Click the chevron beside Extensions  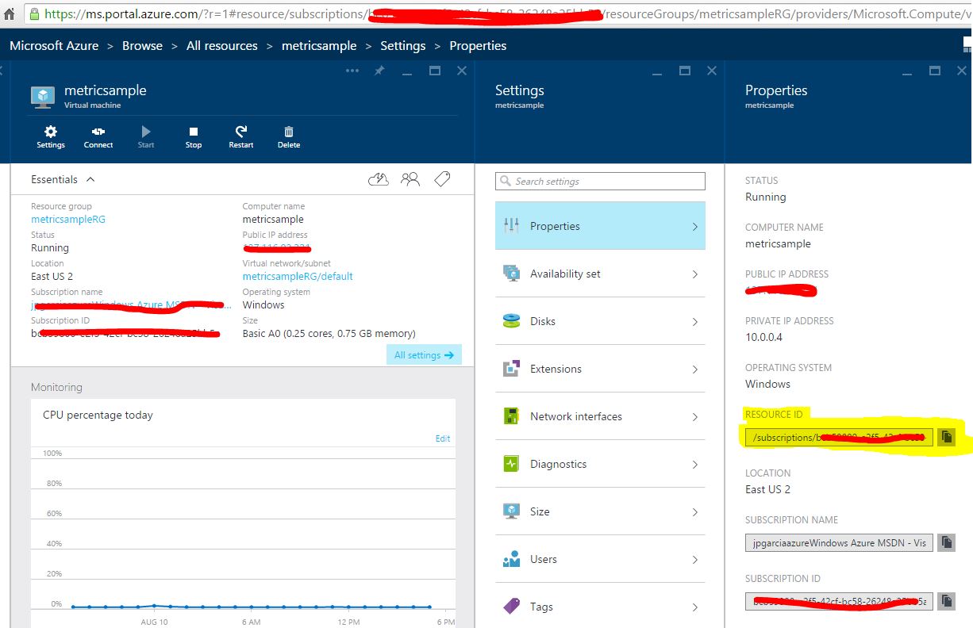pos(695,369)
